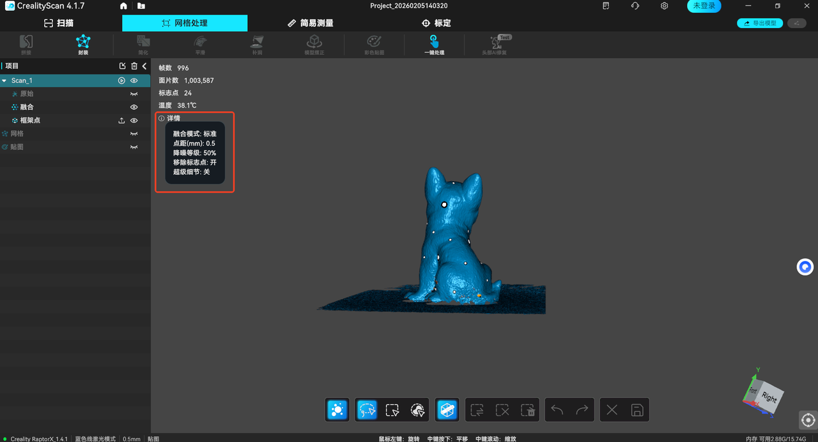The height and width of the screenshot is (442, 818).
Task: Click the save icon in bottom toolbar
Action: tap(637, 410)
